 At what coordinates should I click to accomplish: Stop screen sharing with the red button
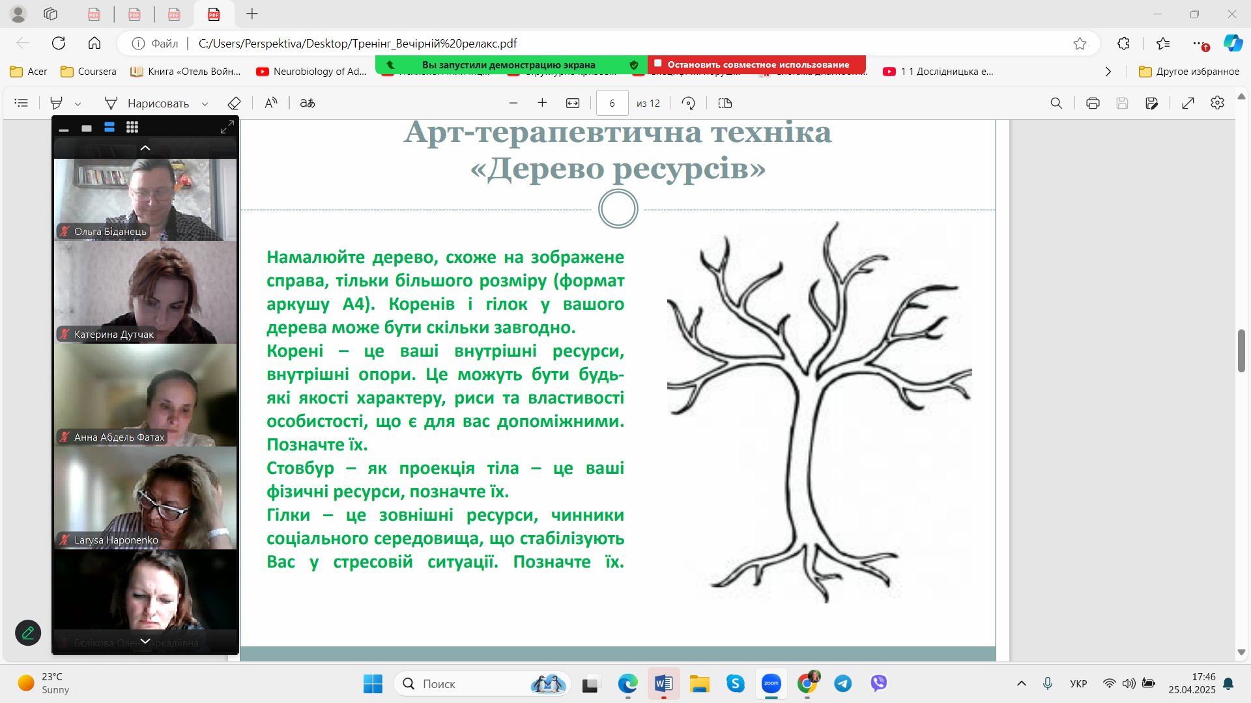click(x=756, y=64)
